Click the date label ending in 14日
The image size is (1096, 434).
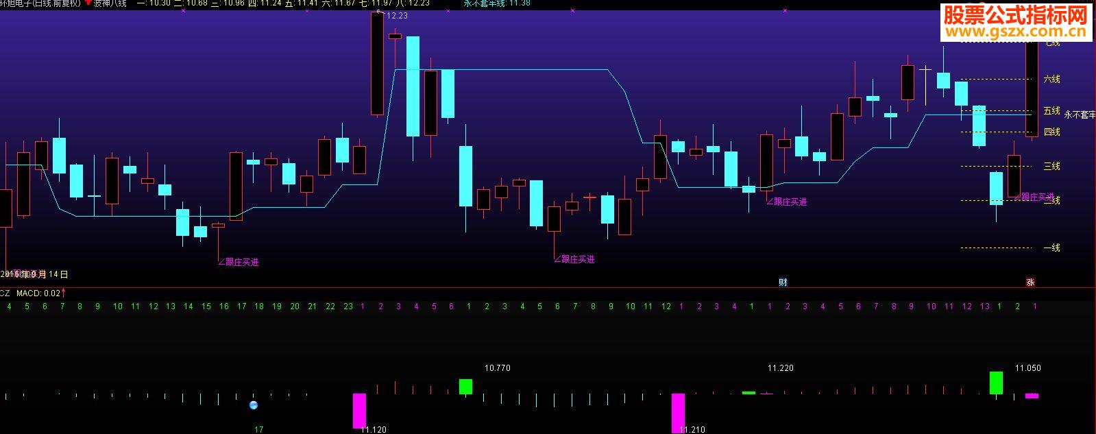tap(34, 274)
